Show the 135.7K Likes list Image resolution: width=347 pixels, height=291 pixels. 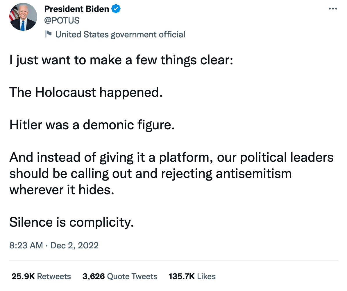tap(192, 276)
